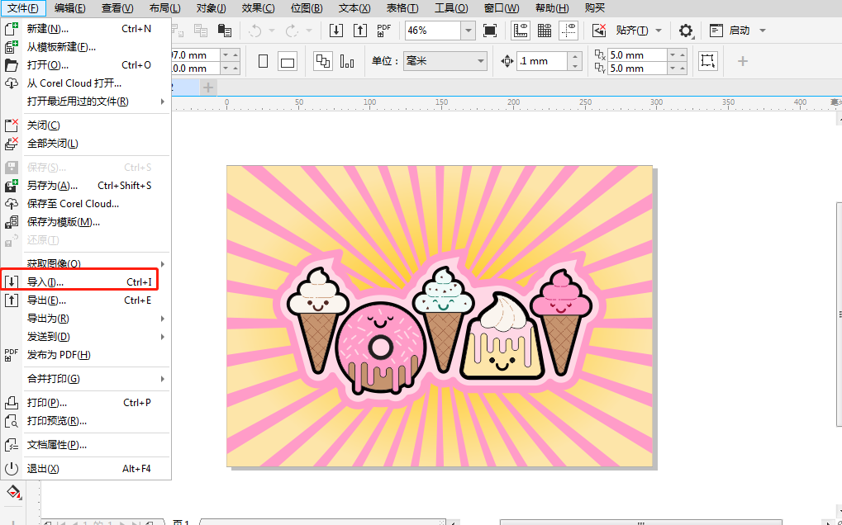Select portrait page orientation icon
This screenshot has width=842, height=525.
click(x=264, y=62)
